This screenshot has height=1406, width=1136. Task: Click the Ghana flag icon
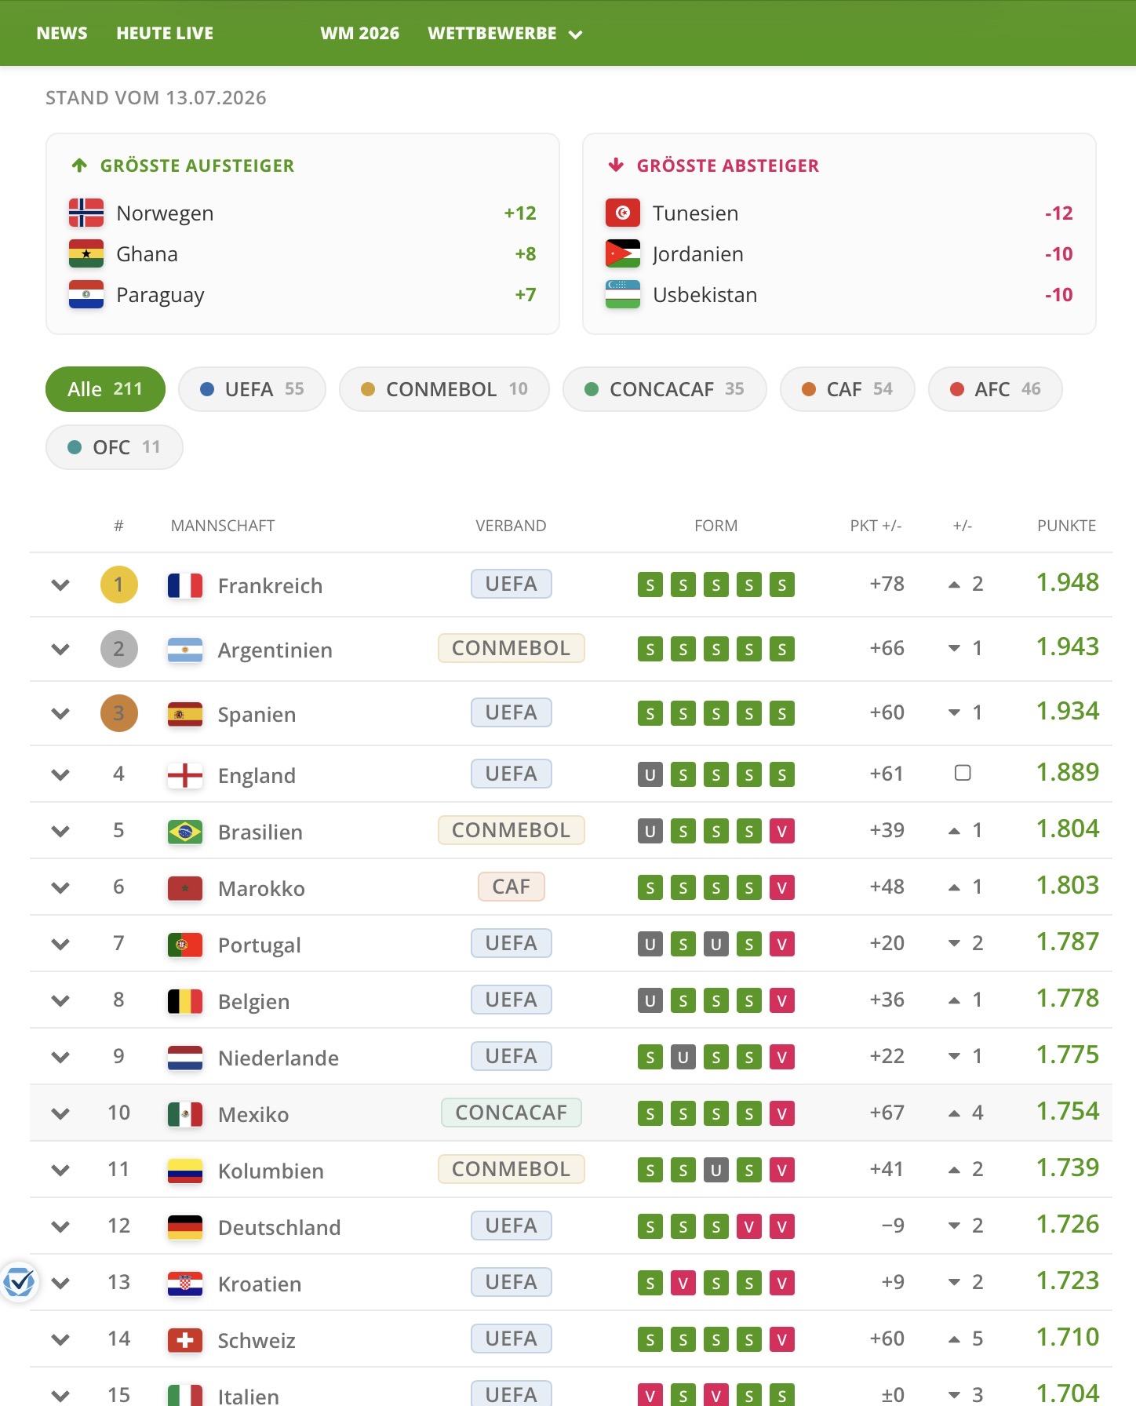86,253
